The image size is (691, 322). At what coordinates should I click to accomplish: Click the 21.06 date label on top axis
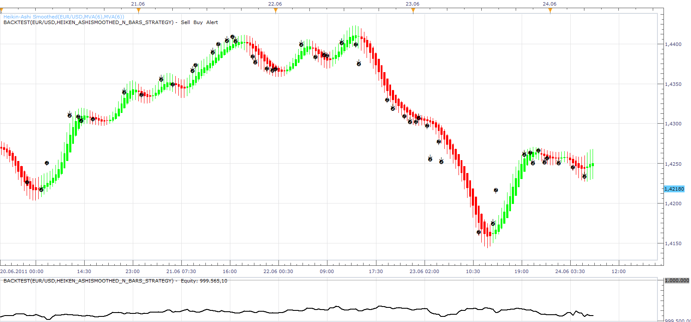tap(138, 4)
